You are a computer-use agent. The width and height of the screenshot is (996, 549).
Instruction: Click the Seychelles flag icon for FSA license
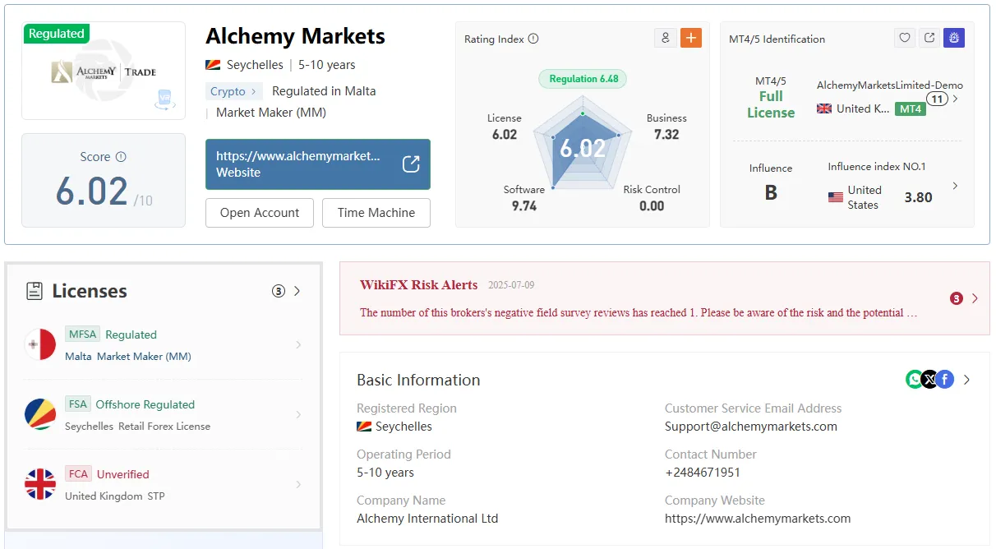40,415
